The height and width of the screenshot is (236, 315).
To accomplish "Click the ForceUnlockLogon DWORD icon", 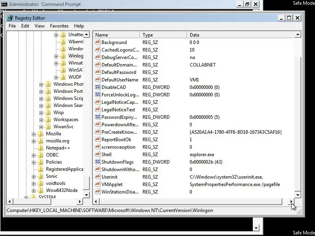I will (97, 94).
